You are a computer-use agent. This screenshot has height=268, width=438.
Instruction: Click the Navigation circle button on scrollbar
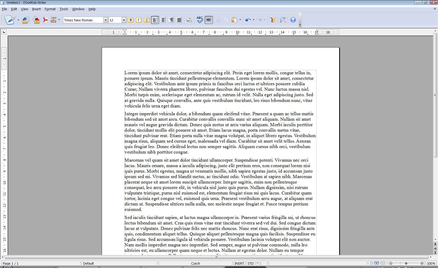(x=435, y=248)
